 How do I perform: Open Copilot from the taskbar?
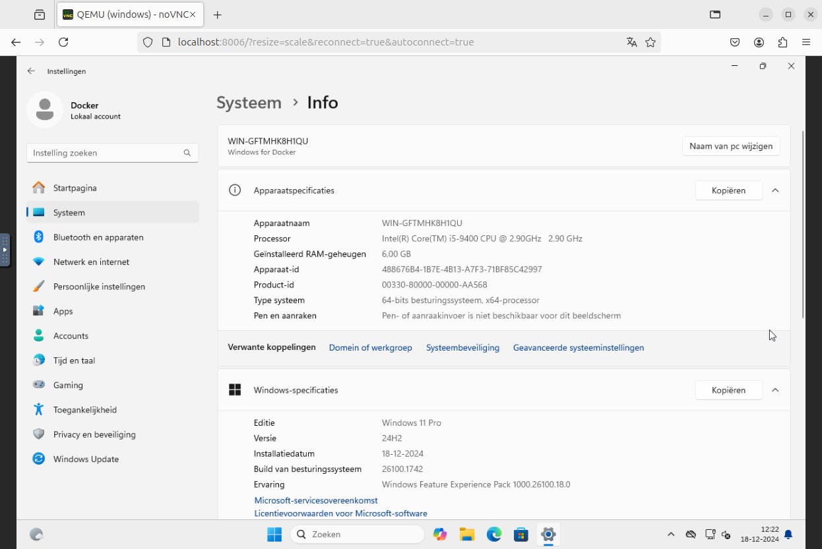[440, 535]
